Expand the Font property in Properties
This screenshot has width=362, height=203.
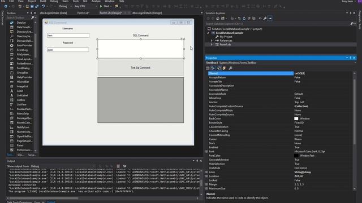coord(206,152)
